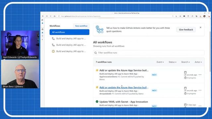
Task: Click Brian Benz webcam thumbnail
Action: (20, 74)
